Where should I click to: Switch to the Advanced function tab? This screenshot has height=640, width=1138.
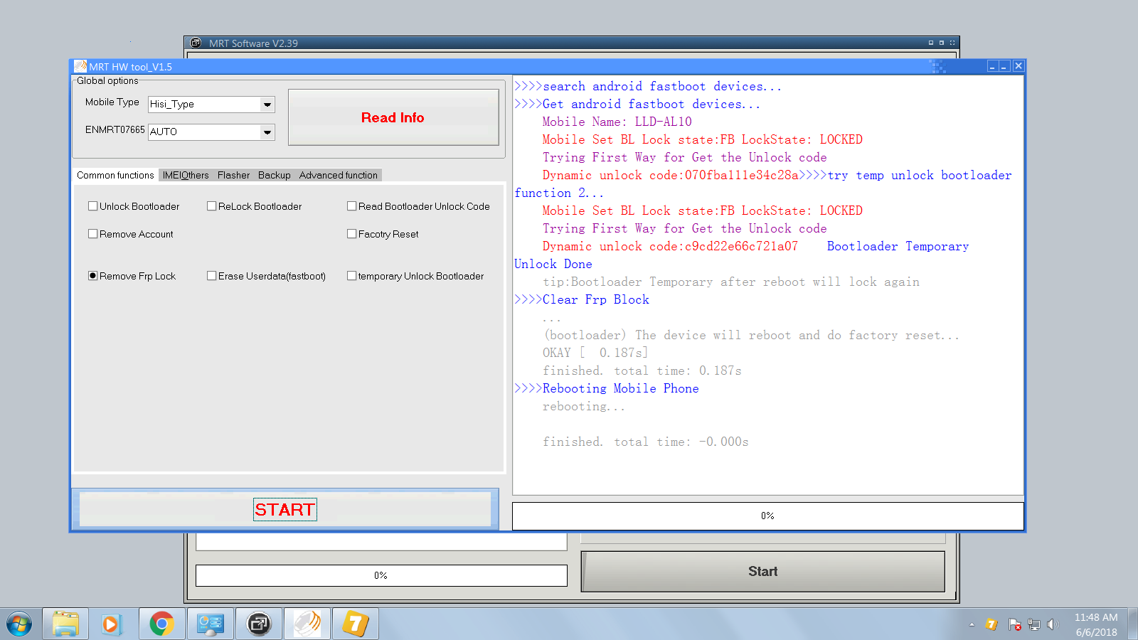click(x=339, y=175)
